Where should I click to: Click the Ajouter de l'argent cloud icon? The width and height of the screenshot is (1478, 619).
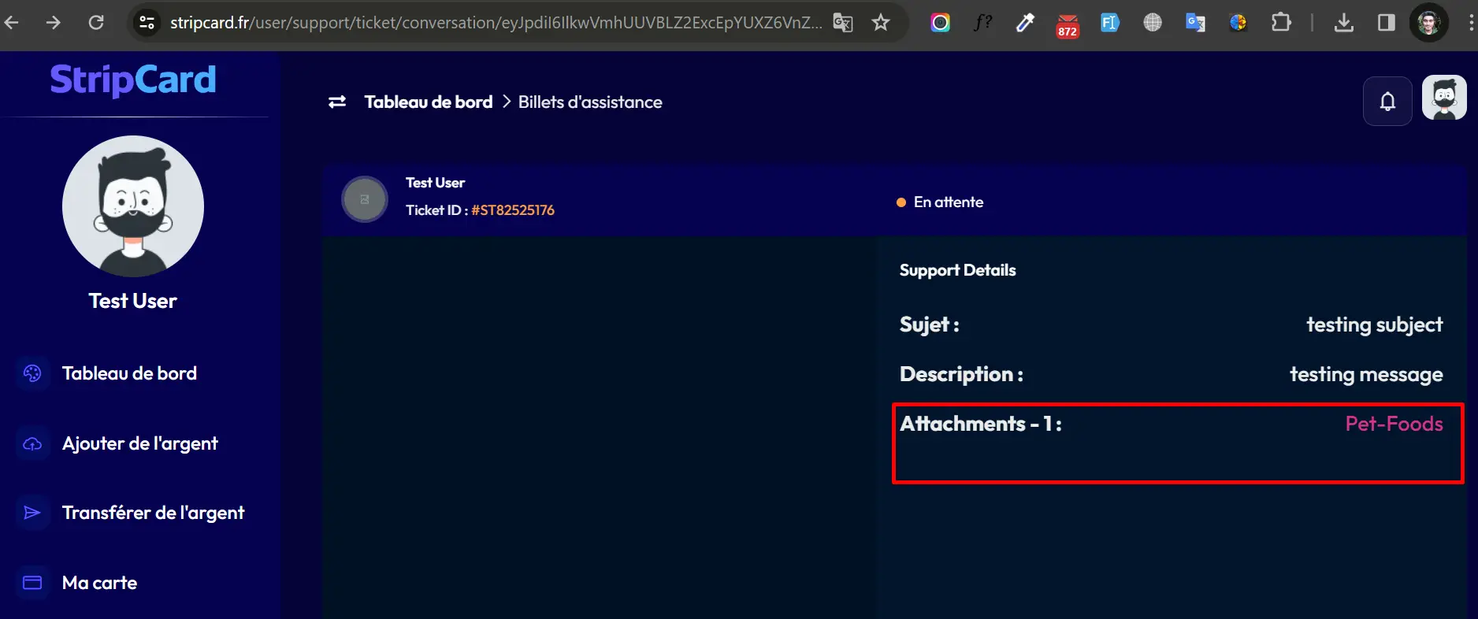(x=32, y=443)
